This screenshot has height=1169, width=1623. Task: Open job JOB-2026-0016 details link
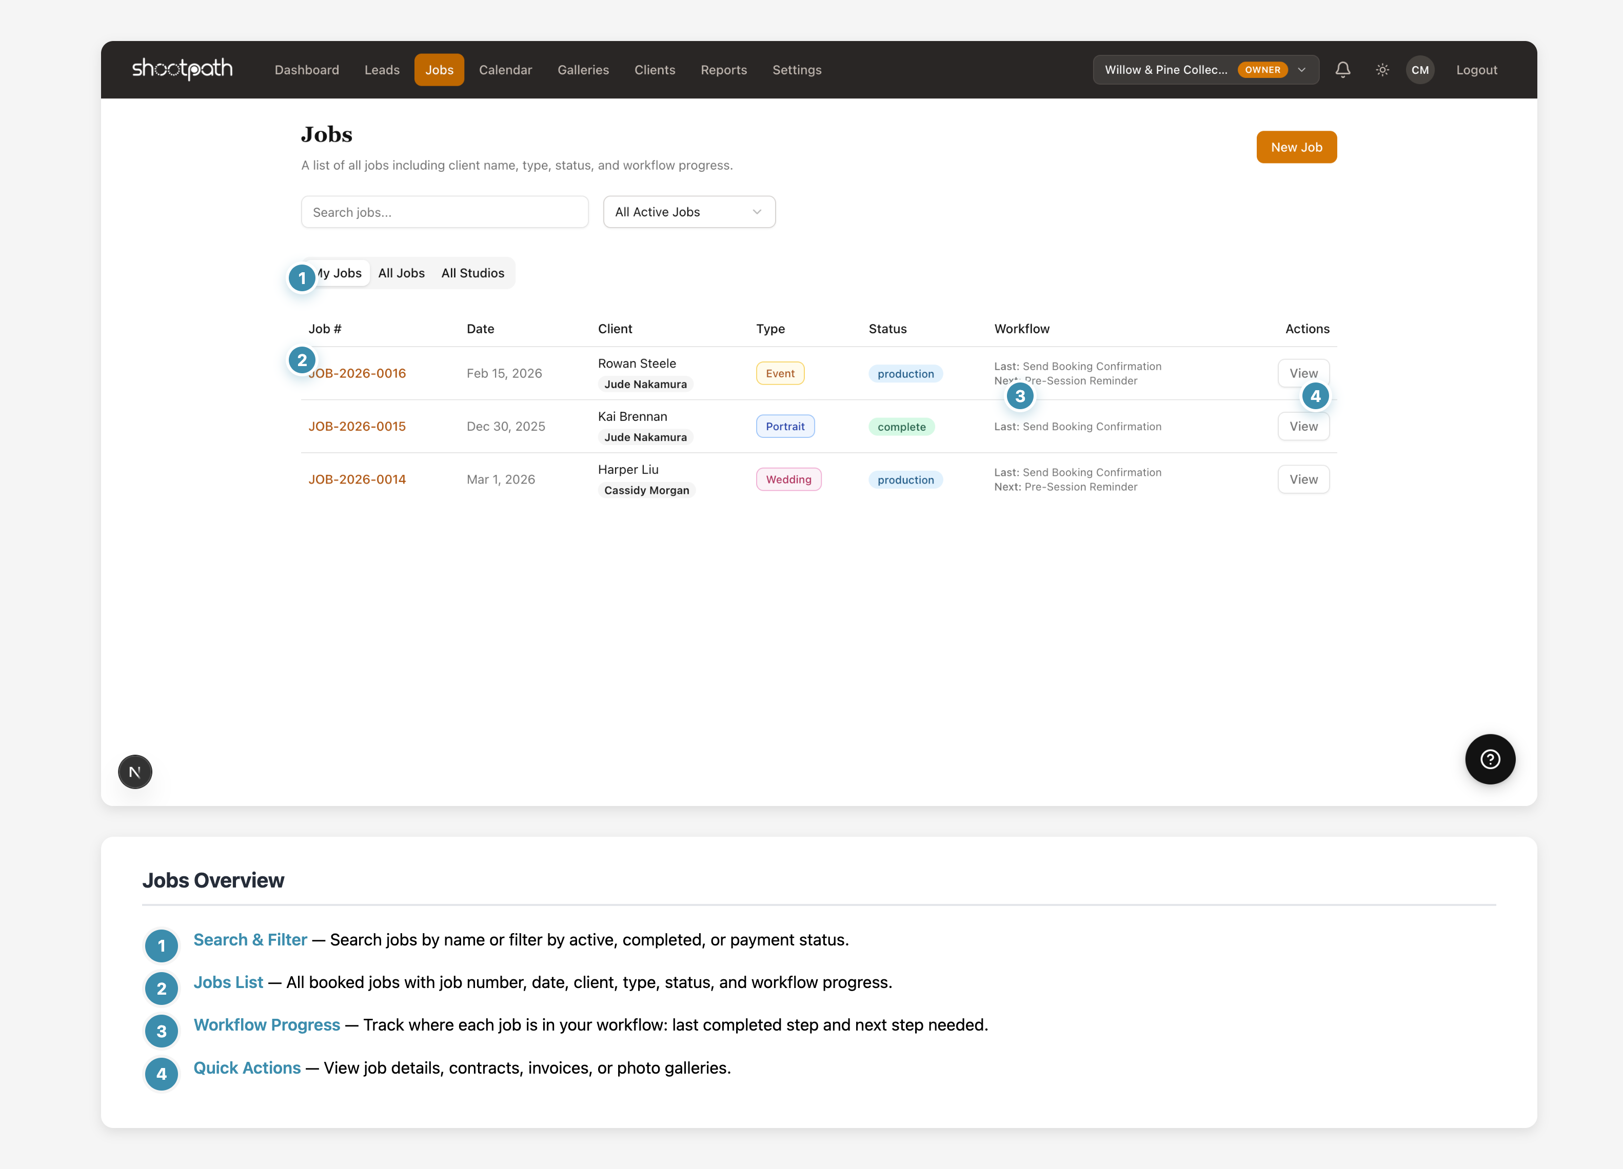[357, 373]
